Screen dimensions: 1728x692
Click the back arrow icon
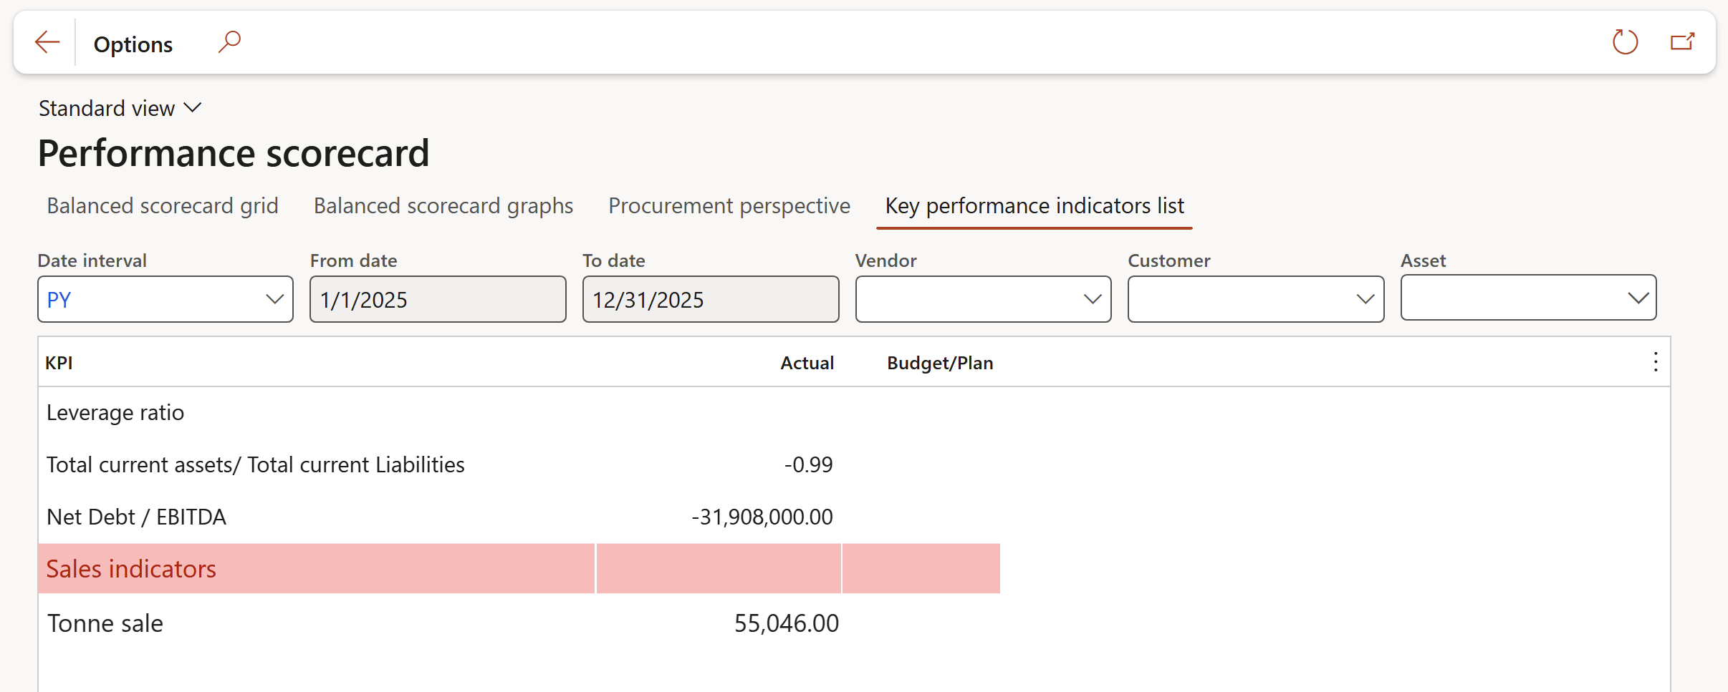47,42
